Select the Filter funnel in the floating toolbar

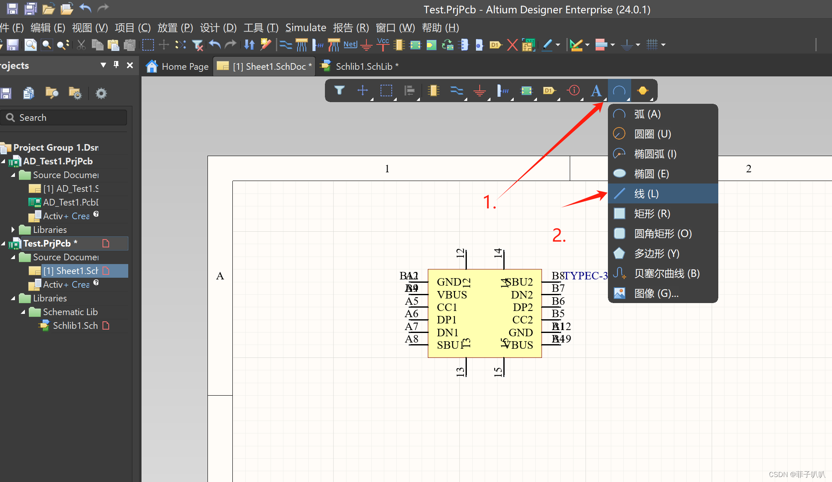click(x=339, y=90)
